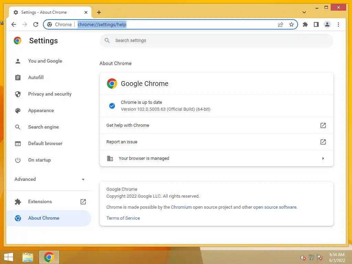Screen dimensions: 352x264
Task: Open Get help with Chrome
Action: coord(217,125)
